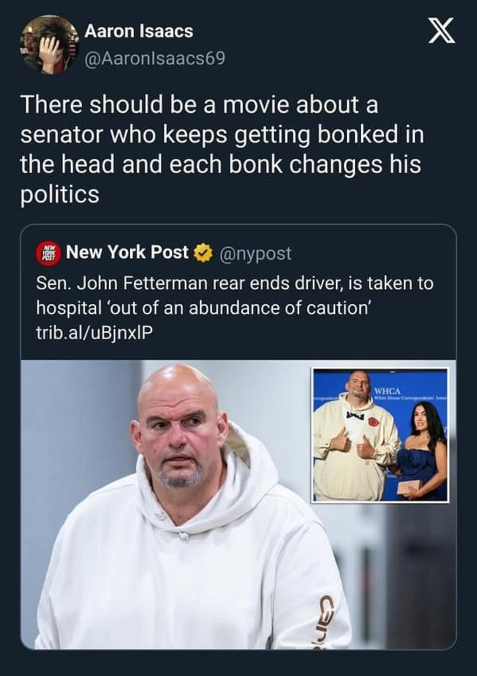The height and width of the screenshot is (676, 477).
Task: Open the quoted Fetterman headline text
Action: (235, 295)
